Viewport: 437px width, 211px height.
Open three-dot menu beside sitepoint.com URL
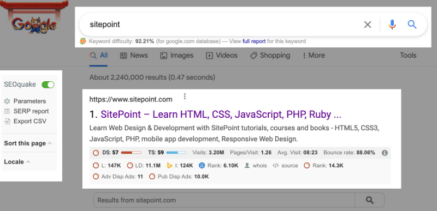click(x=185, y=97)
